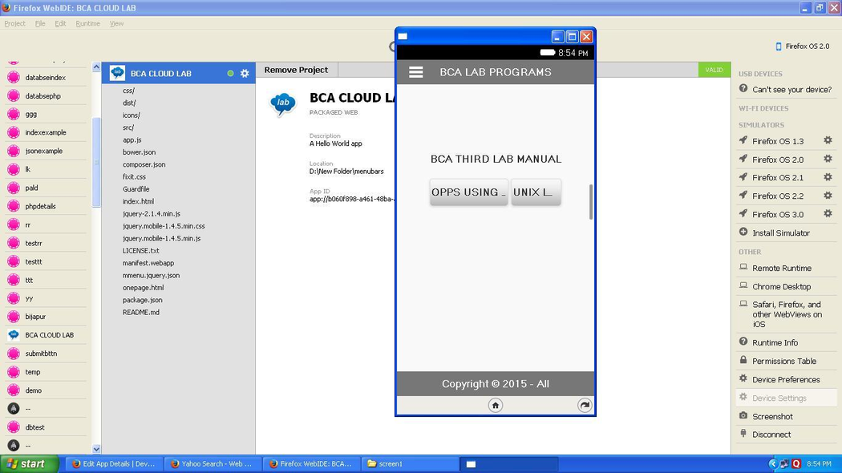The width and height of the screenshot is (842, 473).
Task: Open settings gear for Firefox OS 2.2
Action: [x=828, y=196]
